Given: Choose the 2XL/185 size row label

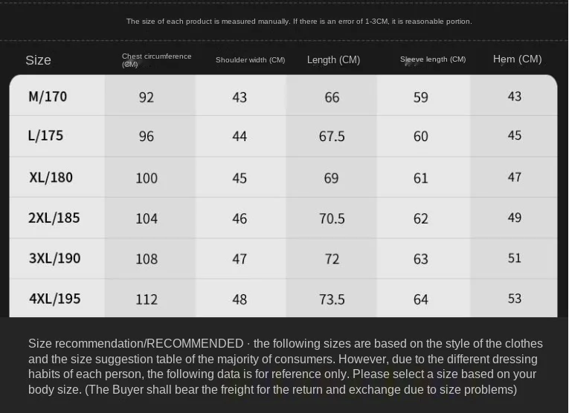Looking at the screenshot, I should coord(54,218).
